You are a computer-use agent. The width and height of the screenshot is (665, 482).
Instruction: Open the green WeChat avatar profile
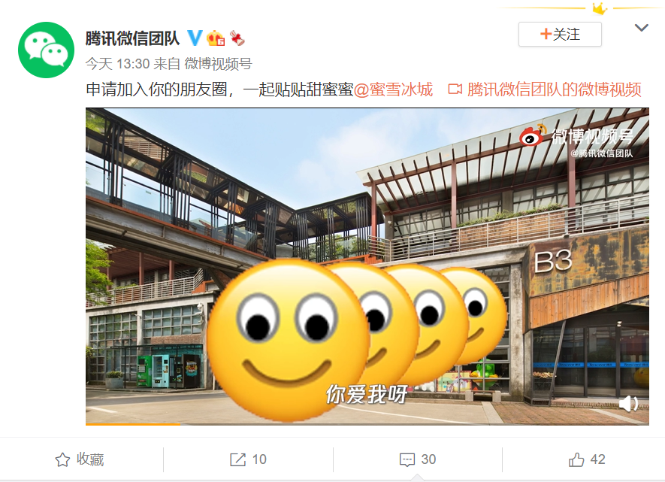[x=47, y=50]
